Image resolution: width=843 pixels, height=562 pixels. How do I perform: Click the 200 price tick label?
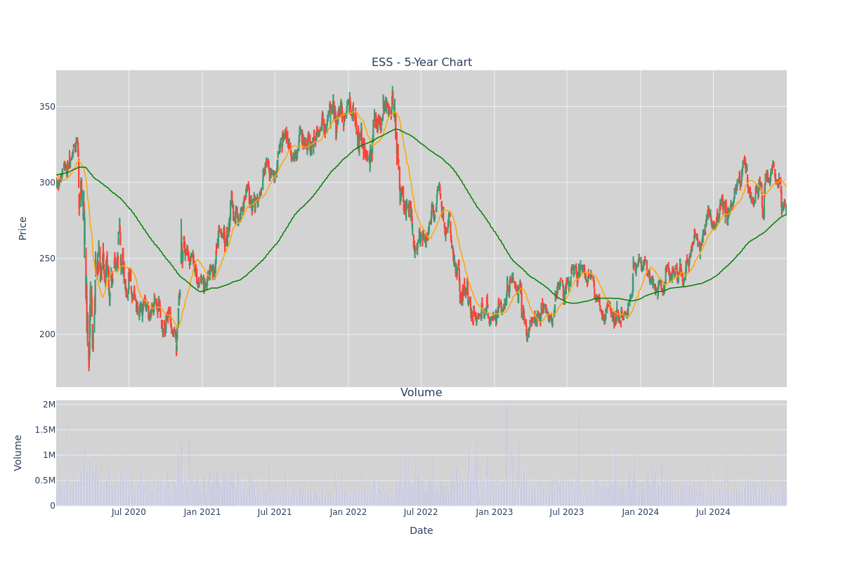pyautogui.click(x=47, y=334)
